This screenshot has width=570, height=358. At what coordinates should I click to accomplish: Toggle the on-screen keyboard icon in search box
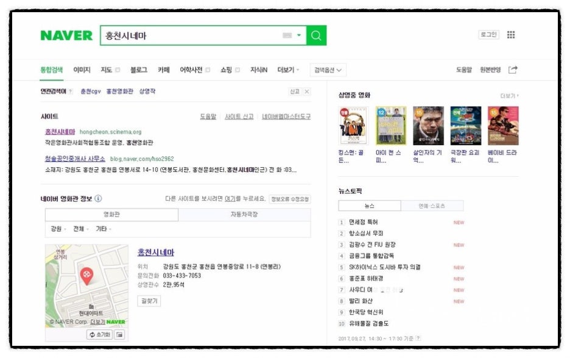tap(287, 35)
